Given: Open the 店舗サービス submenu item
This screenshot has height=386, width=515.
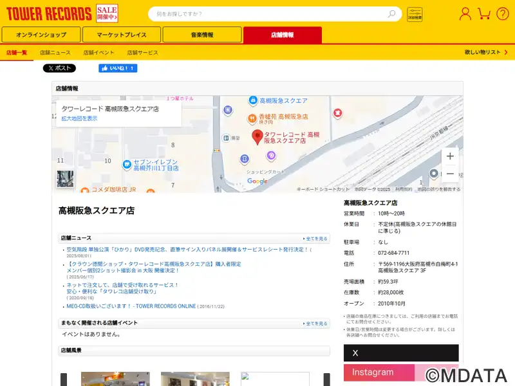Looking at the screenshot, I should [x=142, y=53].
